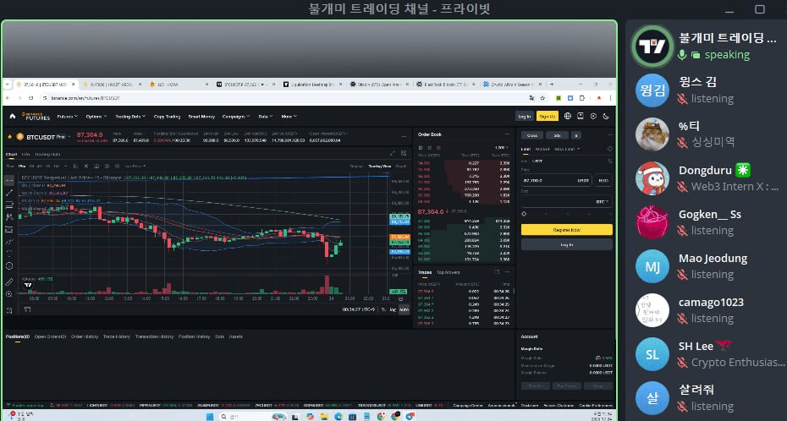Toggle auto scale on the chart
Image resolution: width=787 pixels, height=421 pixels.
404,309
